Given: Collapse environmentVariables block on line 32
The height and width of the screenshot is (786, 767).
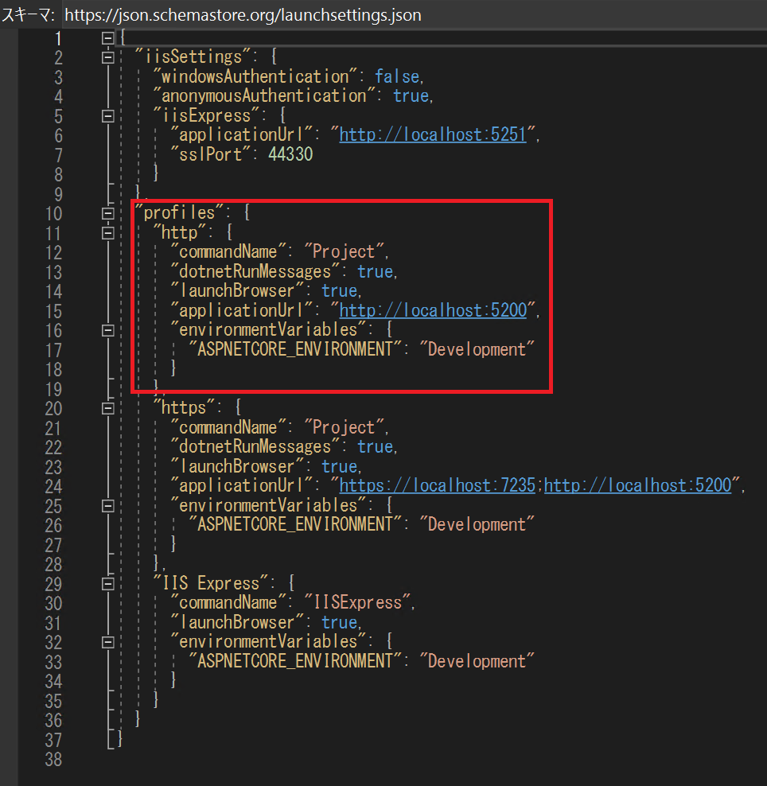Looking at the screenshot, I should pyautogui.click(x=107, y=643).
